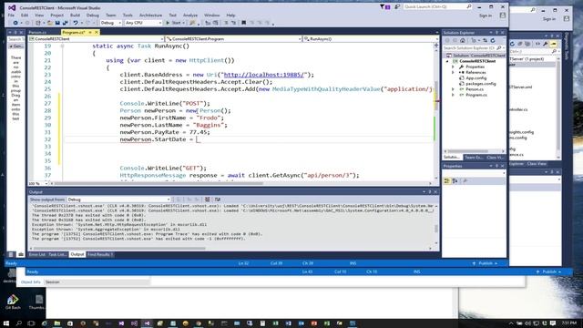This screenshot has width=583, height=328.
Task: Open the ConsoleRESTClient.Program type dropdown
Action: pos(233,38)
